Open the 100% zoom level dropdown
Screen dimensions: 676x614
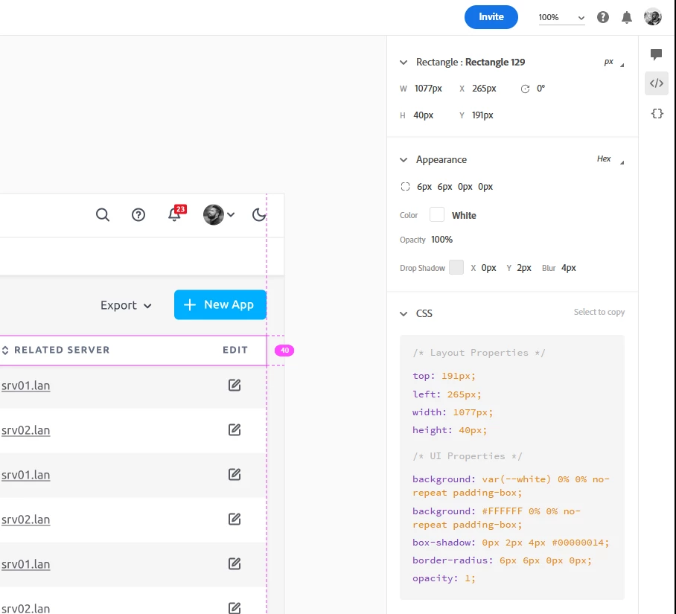click(x=561, y=18)
